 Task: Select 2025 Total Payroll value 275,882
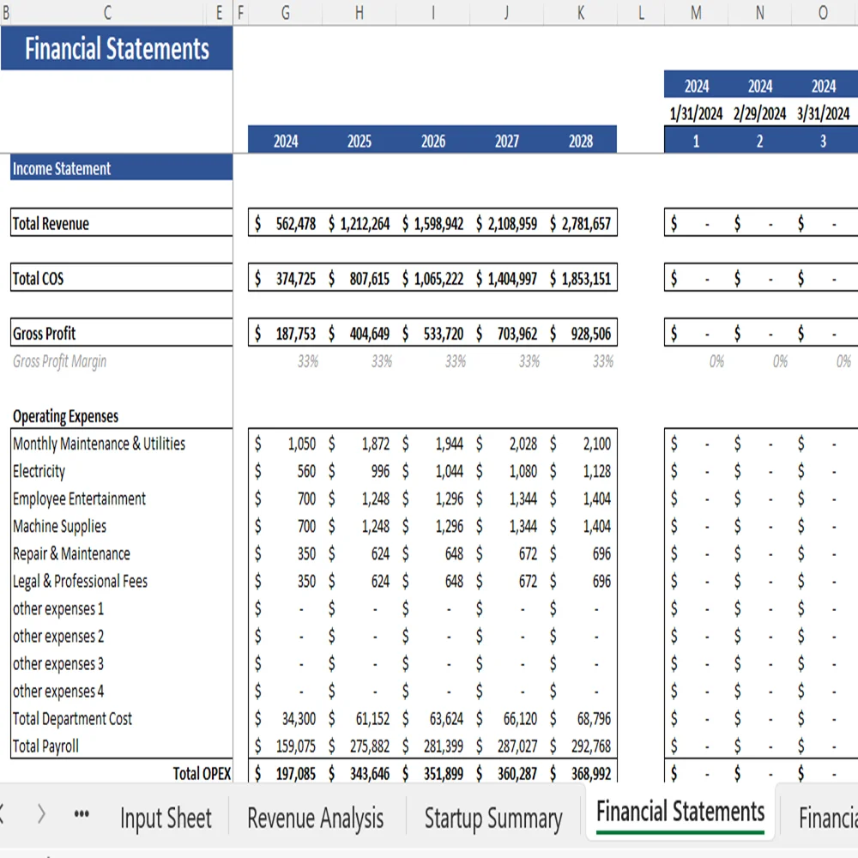pyautogui.click(x=359, y=746)
